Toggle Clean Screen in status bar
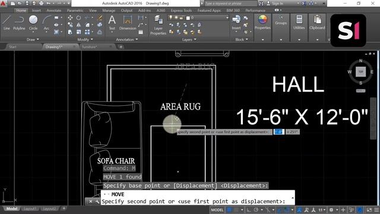 coord(369,210)
